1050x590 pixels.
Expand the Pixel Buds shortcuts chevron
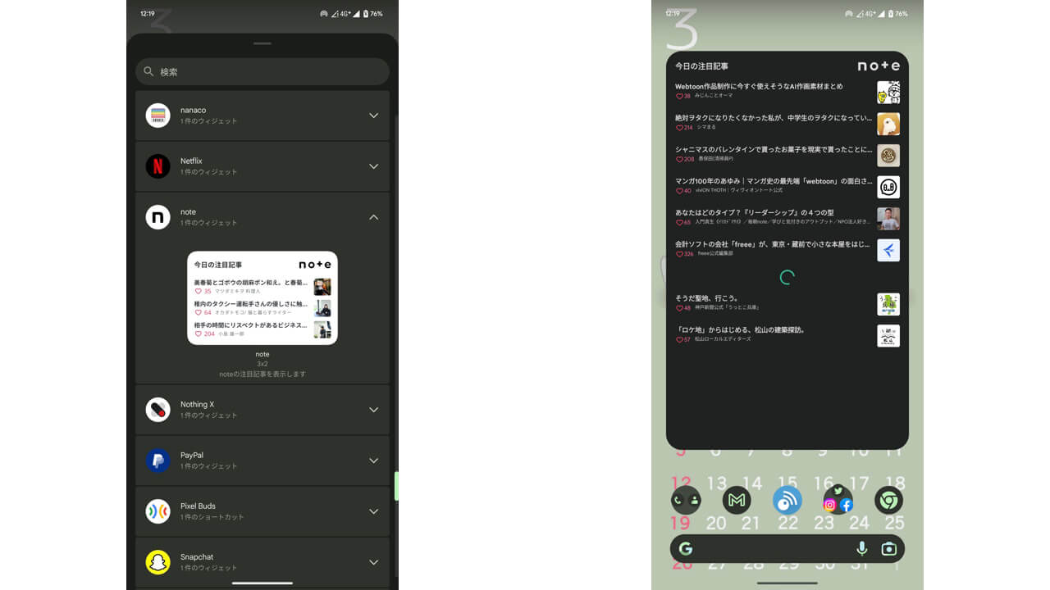click(x=373, y=511)
